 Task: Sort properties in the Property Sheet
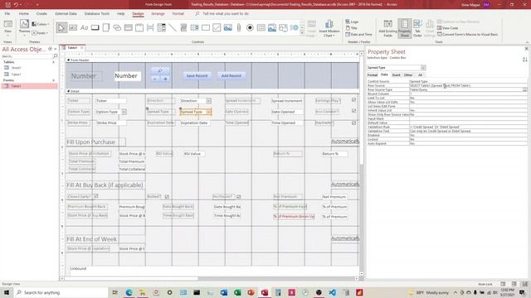click(x=525, y=60)
